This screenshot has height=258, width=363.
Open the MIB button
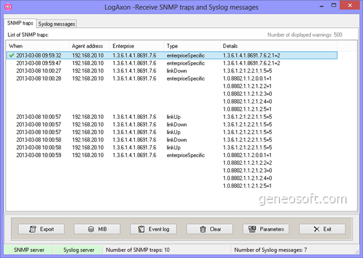click(97, 229)
